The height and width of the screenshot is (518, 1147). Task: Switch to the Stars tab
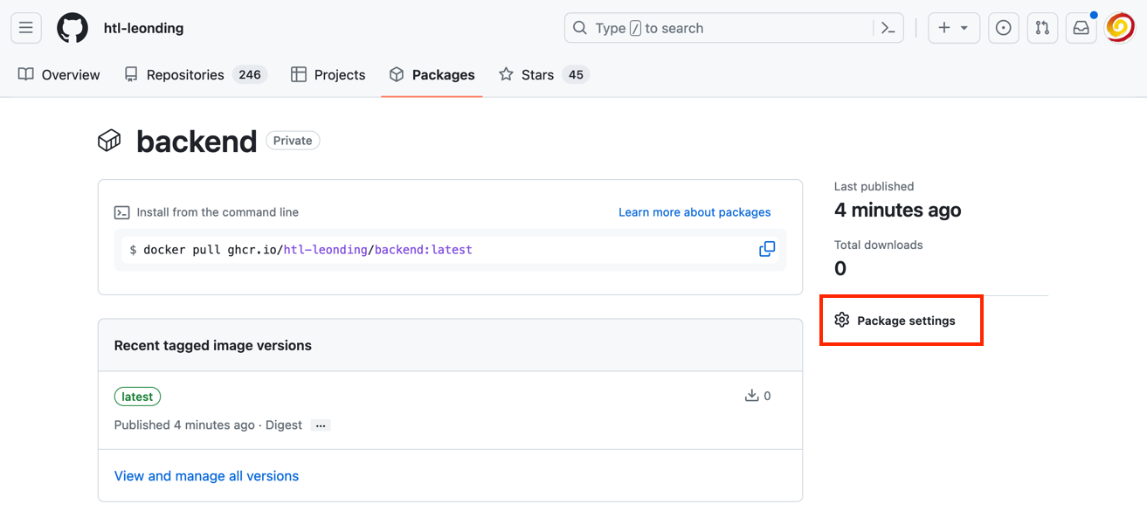click(x=543, y=75)
